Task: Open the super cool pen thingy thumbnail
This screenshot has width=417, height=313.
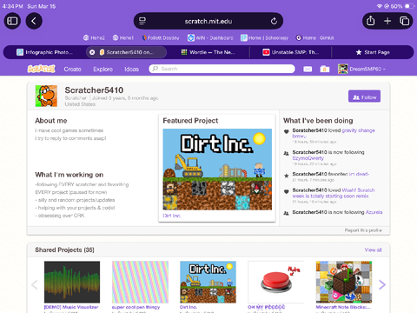Action: pos(140,282)
